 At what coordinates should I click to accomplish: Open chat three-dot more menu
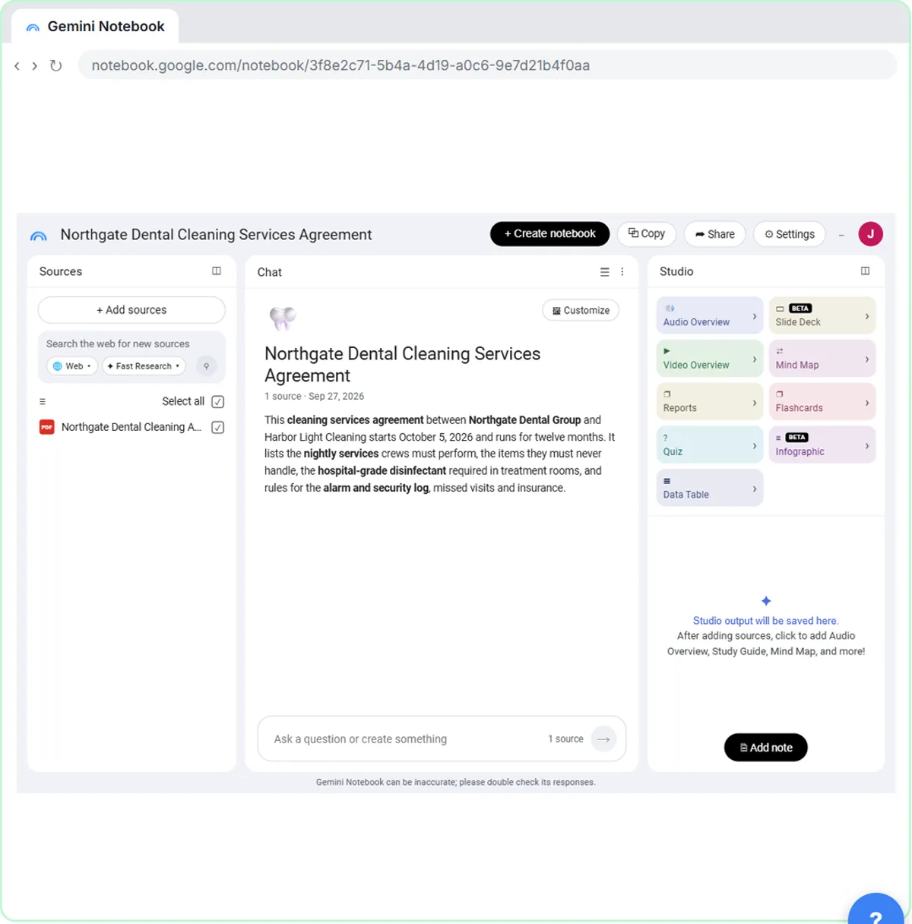click(x=622, y=272)
